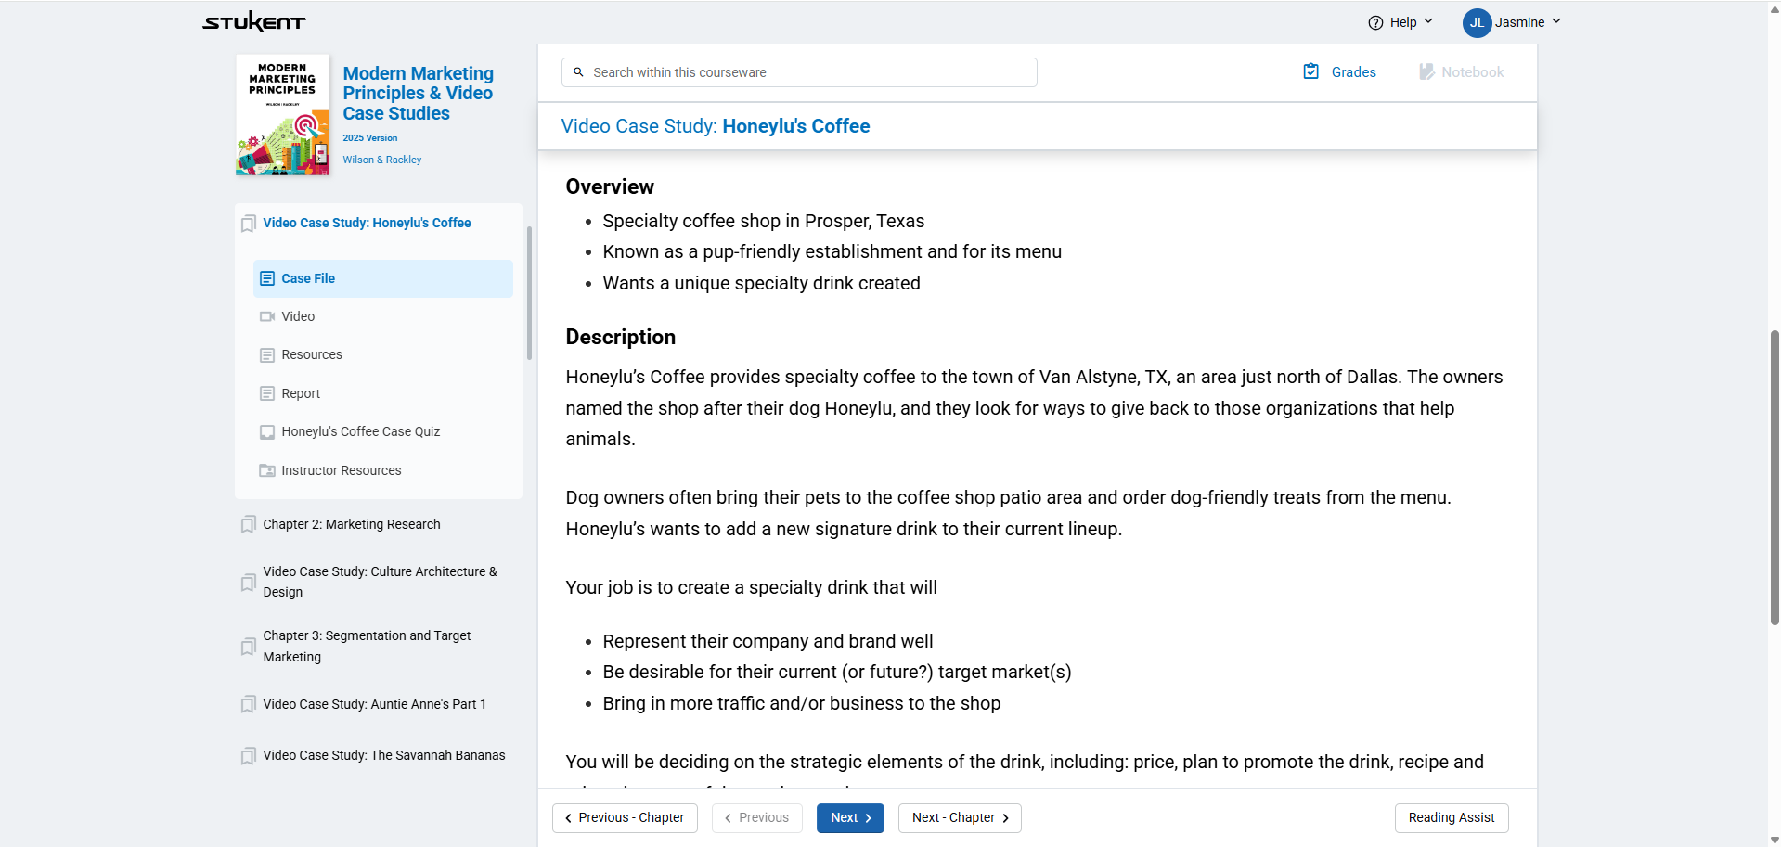
Task: Click the Video Case Study: Honeylu's Coffee page title
Action: pyautogui.click(x=716, y=126)
